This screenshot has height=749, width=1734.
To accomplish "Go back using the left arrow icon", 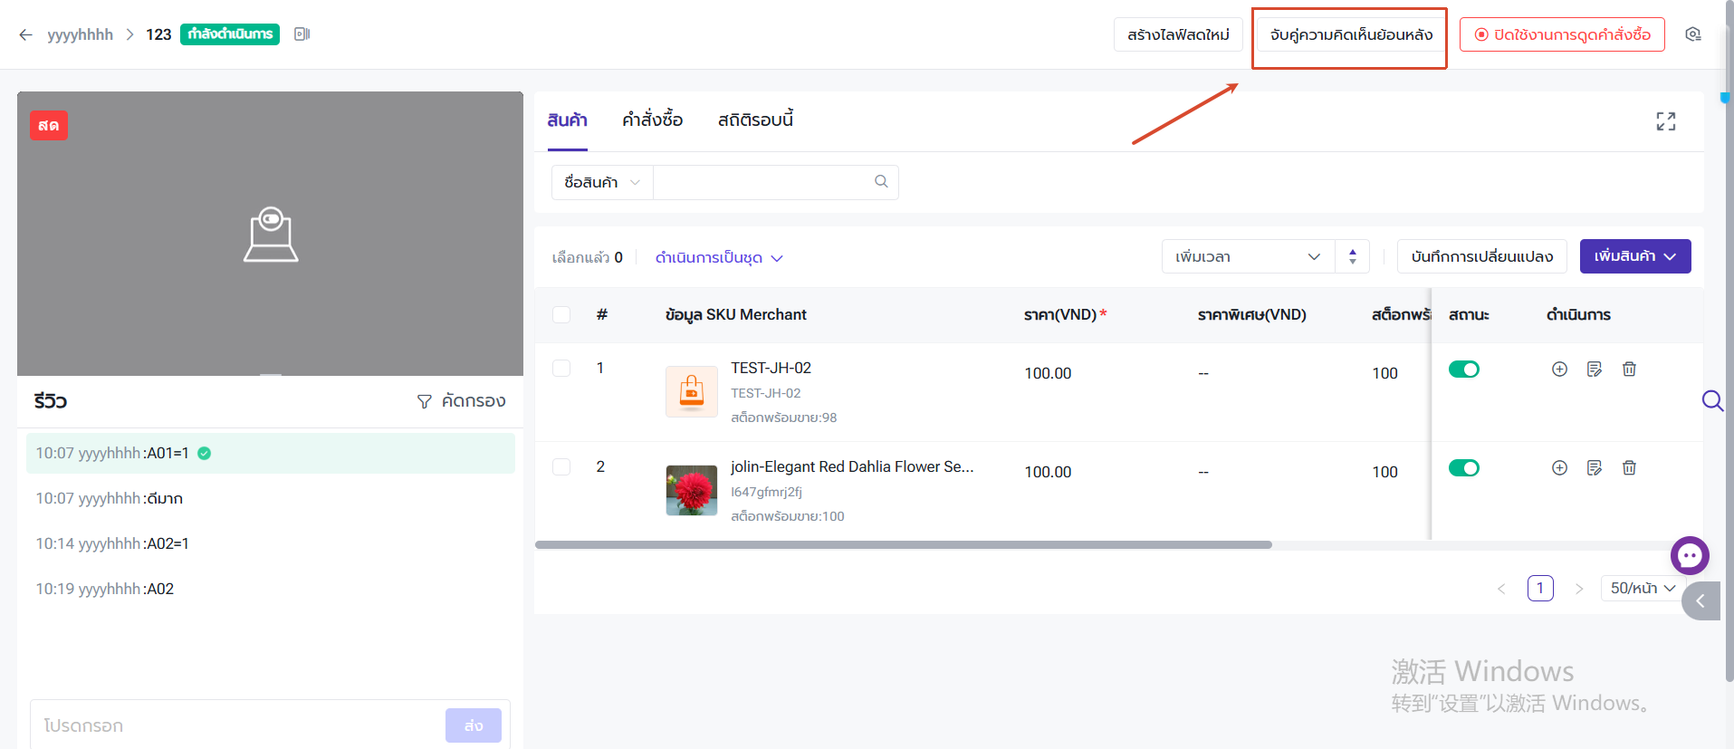I will click(x=25, y=34).
